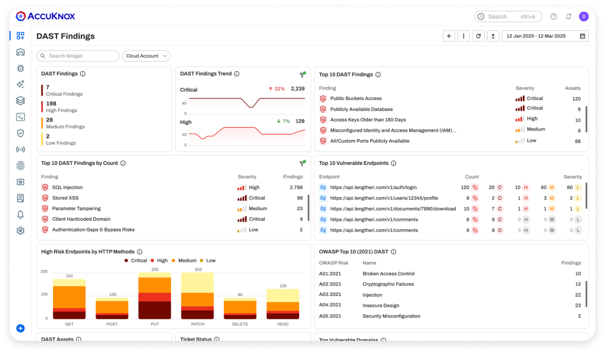Open the compliance shield icon in the sidebar

pyautogui.click(x=20, y=133)
